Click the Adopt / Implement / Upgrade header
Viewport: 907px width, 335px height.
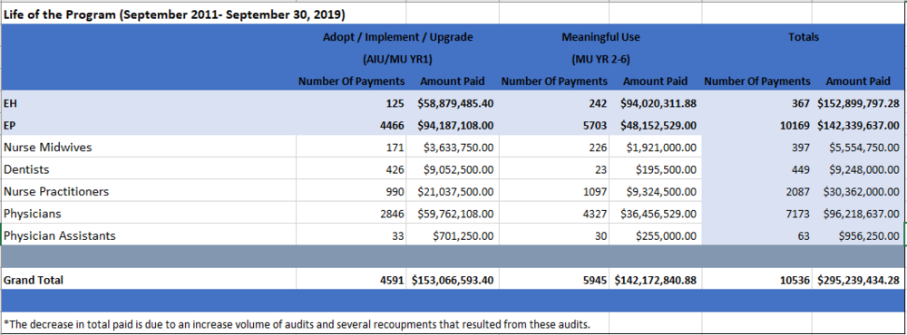[398, 37]
